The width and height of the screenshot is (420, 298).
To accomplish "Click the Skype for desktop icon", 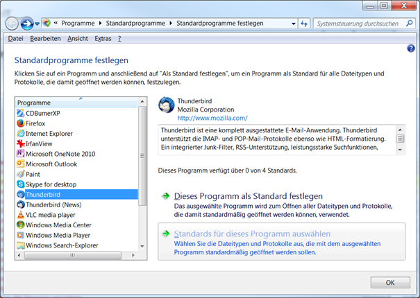I will [x=20, y=184].
